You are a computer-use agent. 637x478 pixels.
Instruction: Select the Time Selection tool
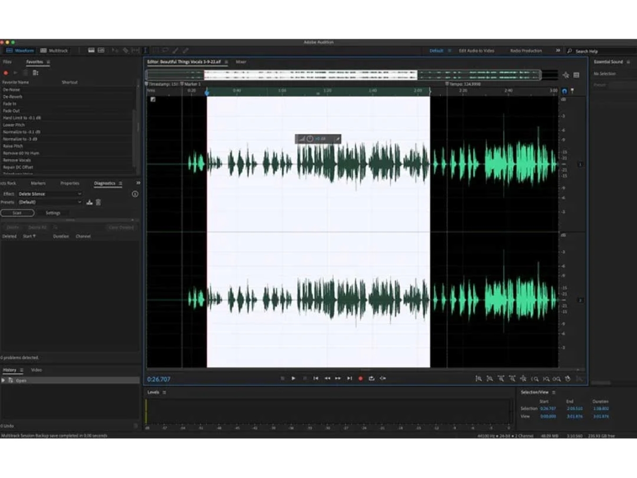(145, 50)
